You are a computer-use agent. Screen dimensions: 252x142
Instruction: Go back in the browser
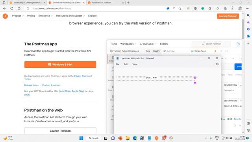(4, 8)
